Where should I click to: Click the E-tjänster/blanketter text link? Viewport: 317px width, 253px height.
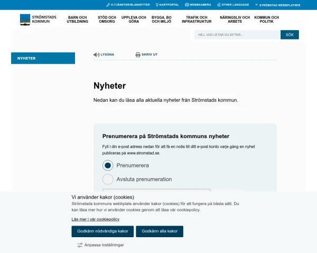pyautogui.click(x=130, y=5)
